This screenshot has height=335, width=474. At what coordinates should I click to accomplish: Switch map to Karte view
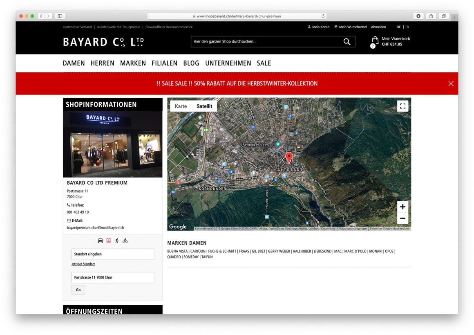pos(181,106)
